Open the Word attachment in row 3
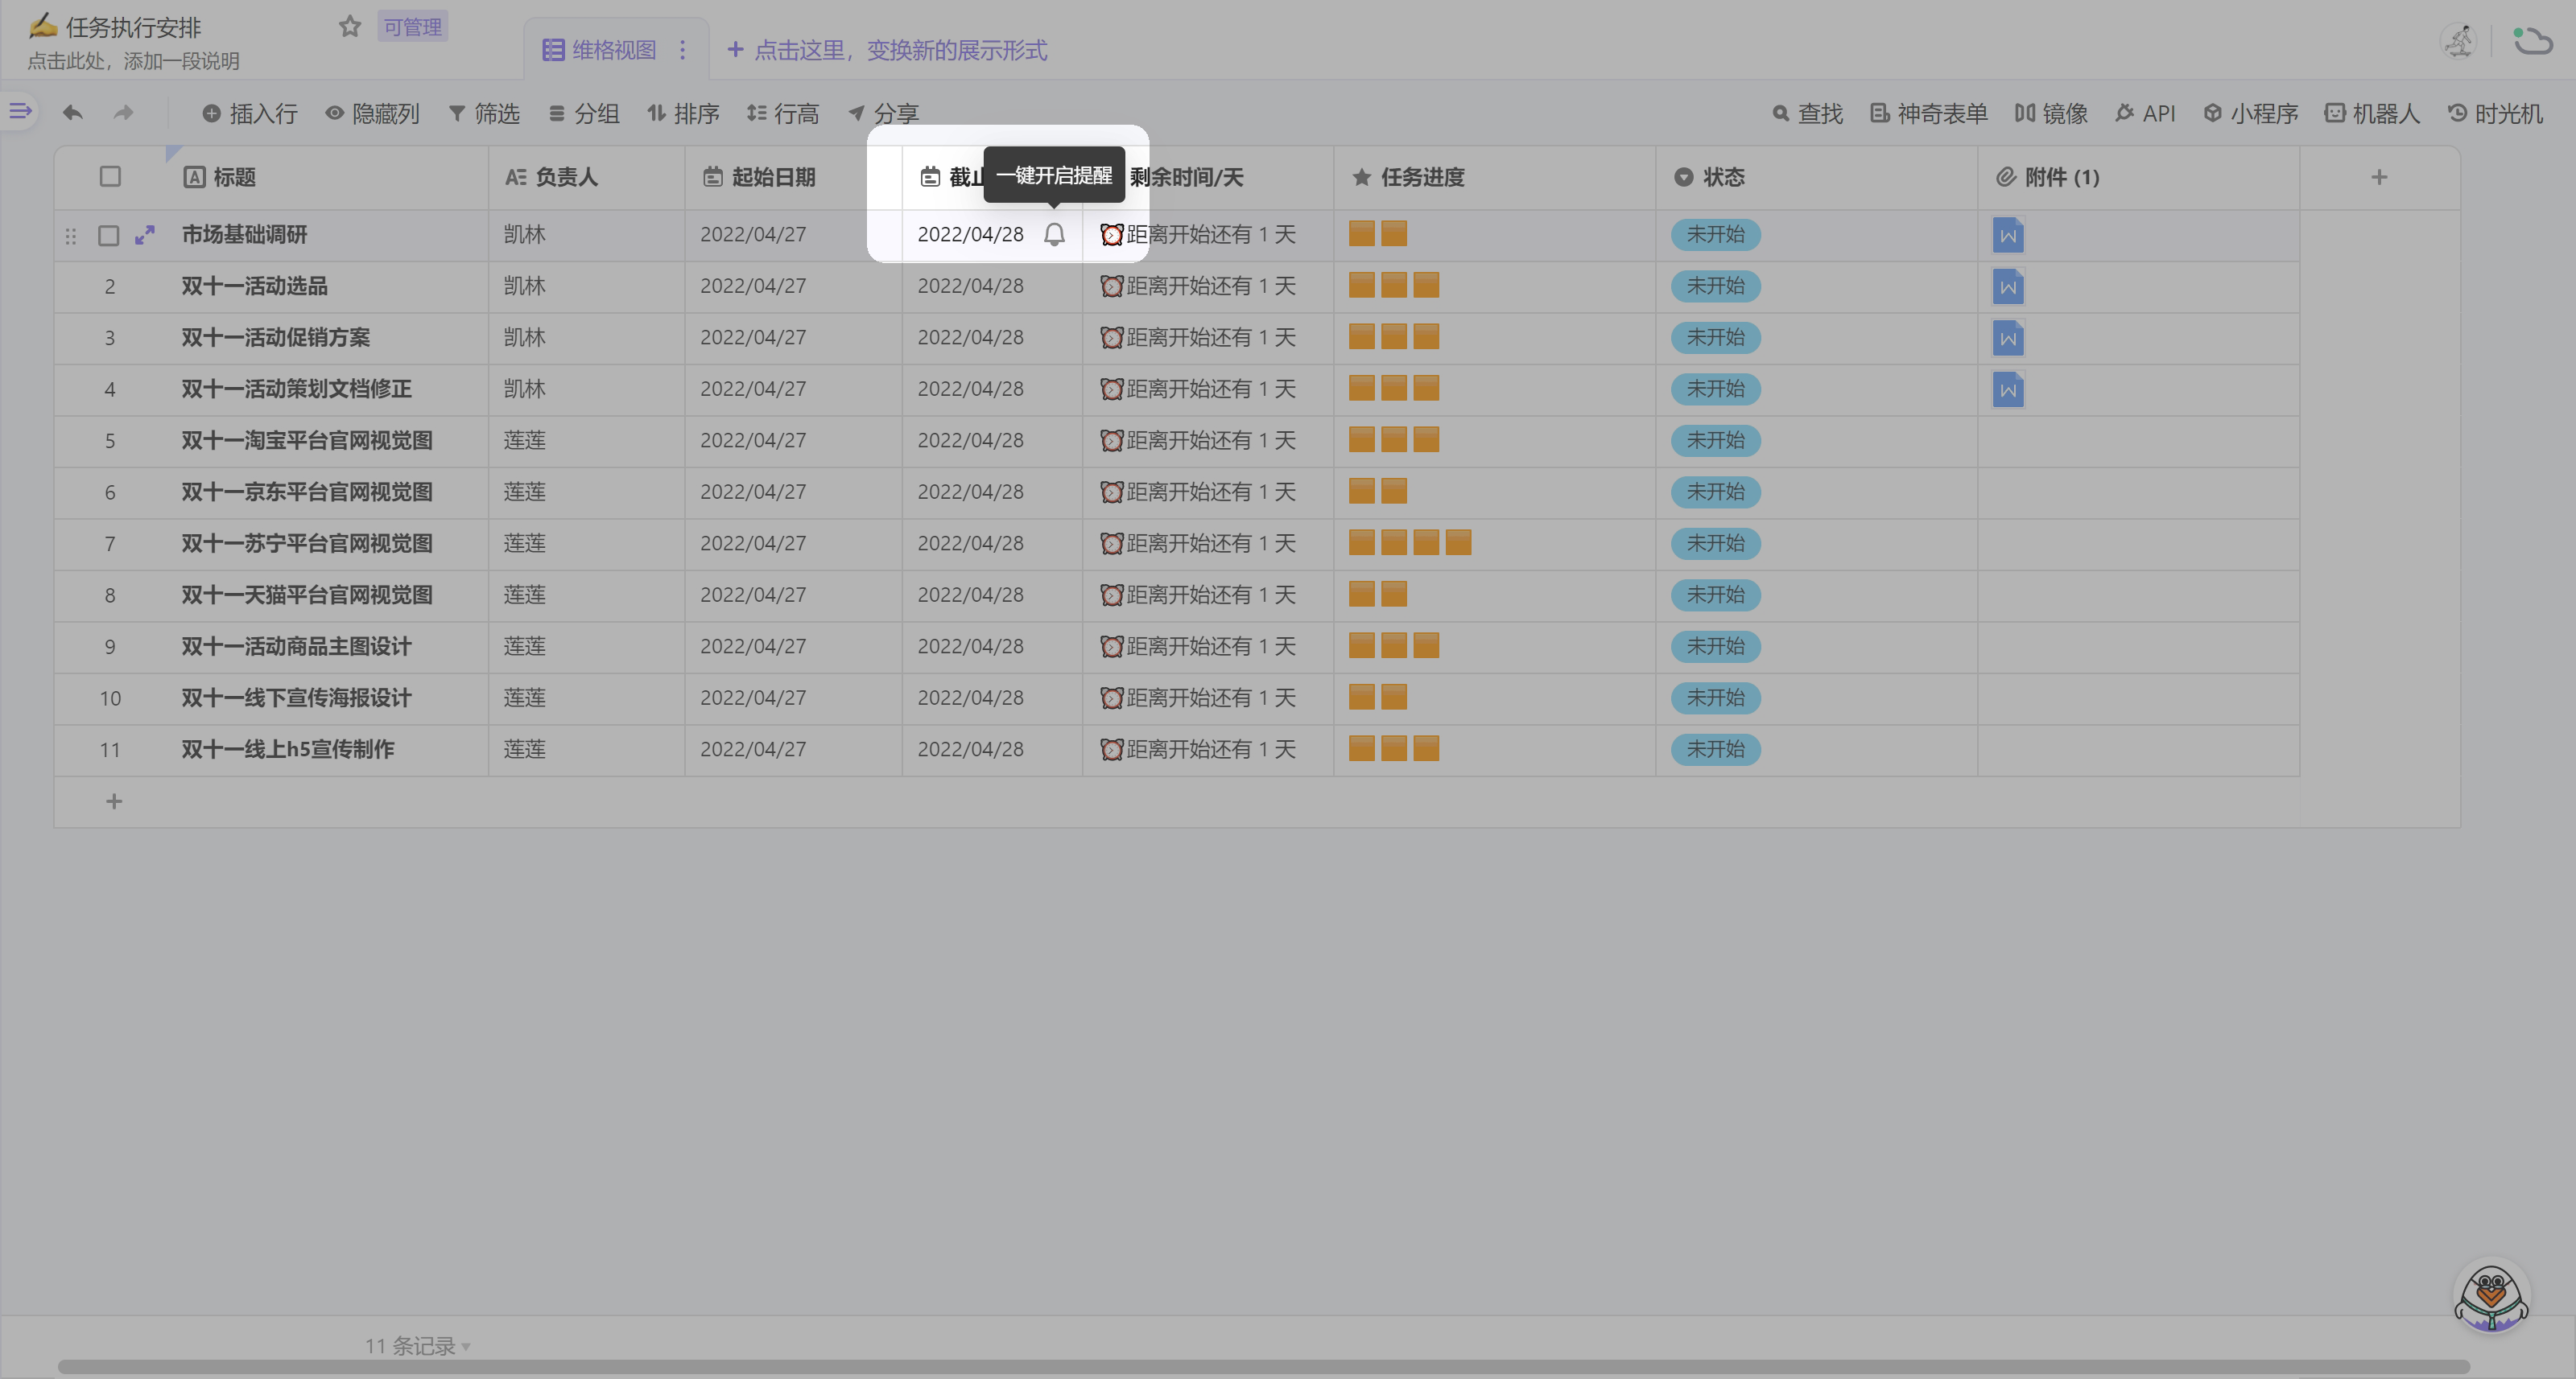Image resolution: width=2576 pixels, height=1379 pixels. tap(2007, 338)
